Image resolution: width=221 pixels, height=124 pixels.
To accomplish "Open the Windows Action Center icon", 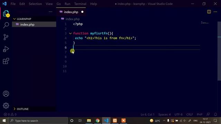I will [215, 121].
